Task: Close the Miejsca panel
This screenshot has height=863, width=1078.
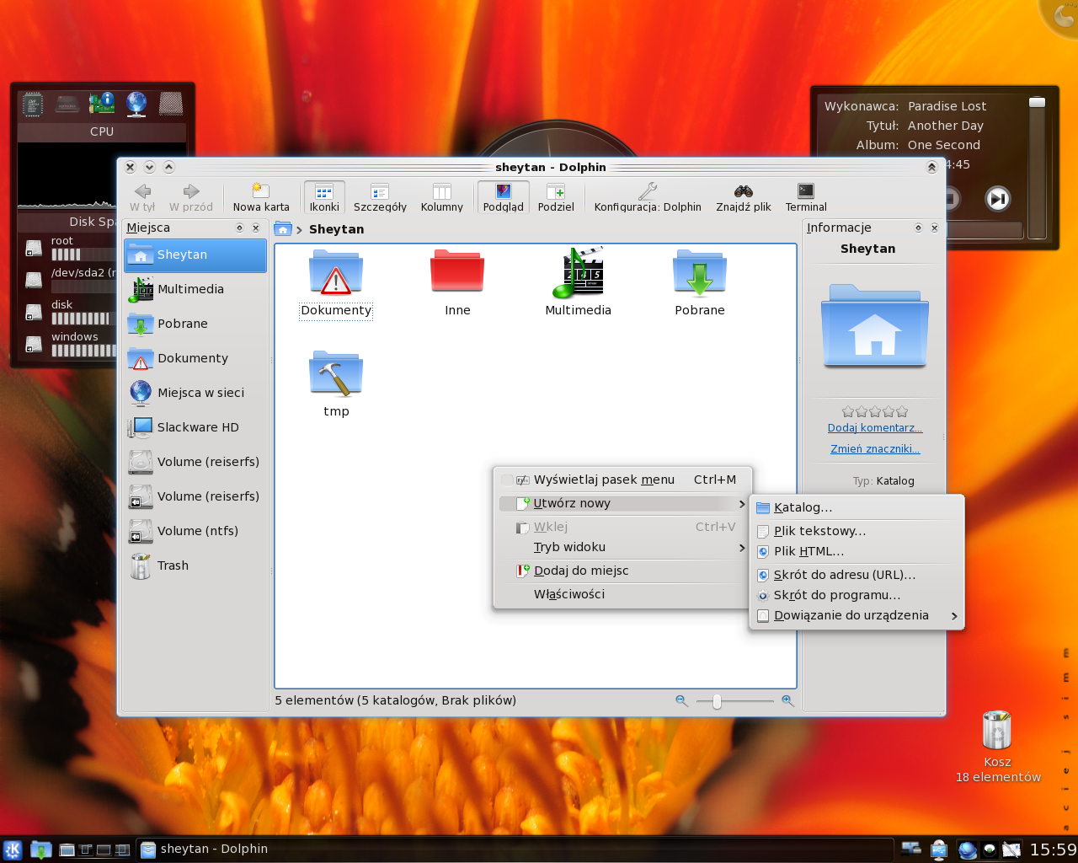Action: click(256, 228)
